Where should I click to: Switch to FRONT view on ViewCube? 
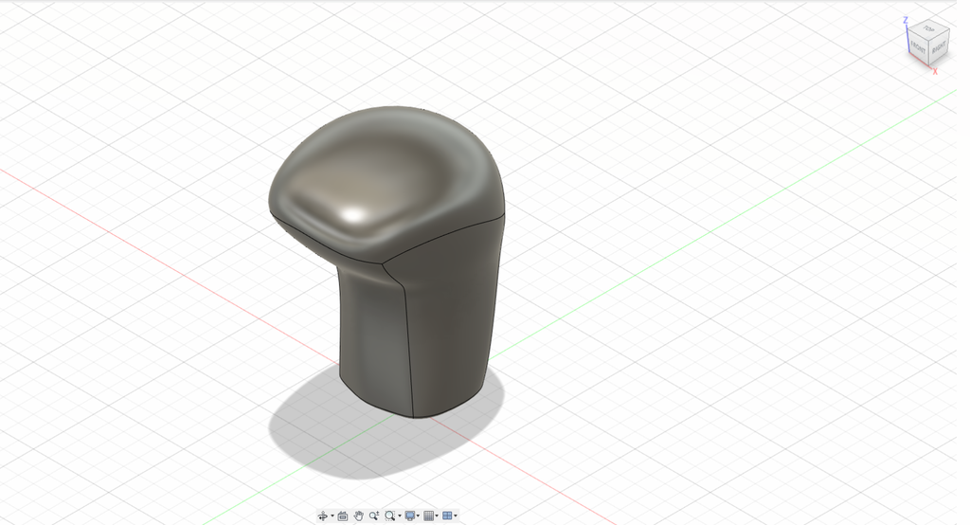pyautogui.click(x=918, y=45)
